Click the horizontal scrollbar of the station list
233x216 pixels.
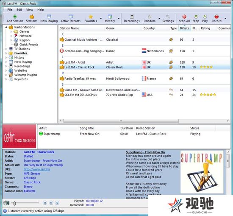(121, 121)
